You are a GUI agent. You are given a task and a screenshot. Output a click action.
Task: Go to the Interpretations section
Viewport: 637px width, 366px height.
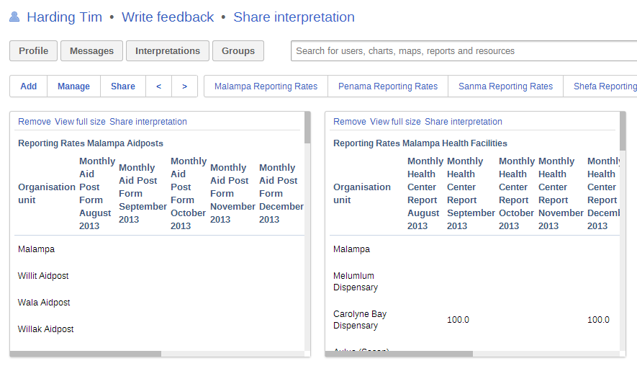[168, 51]
